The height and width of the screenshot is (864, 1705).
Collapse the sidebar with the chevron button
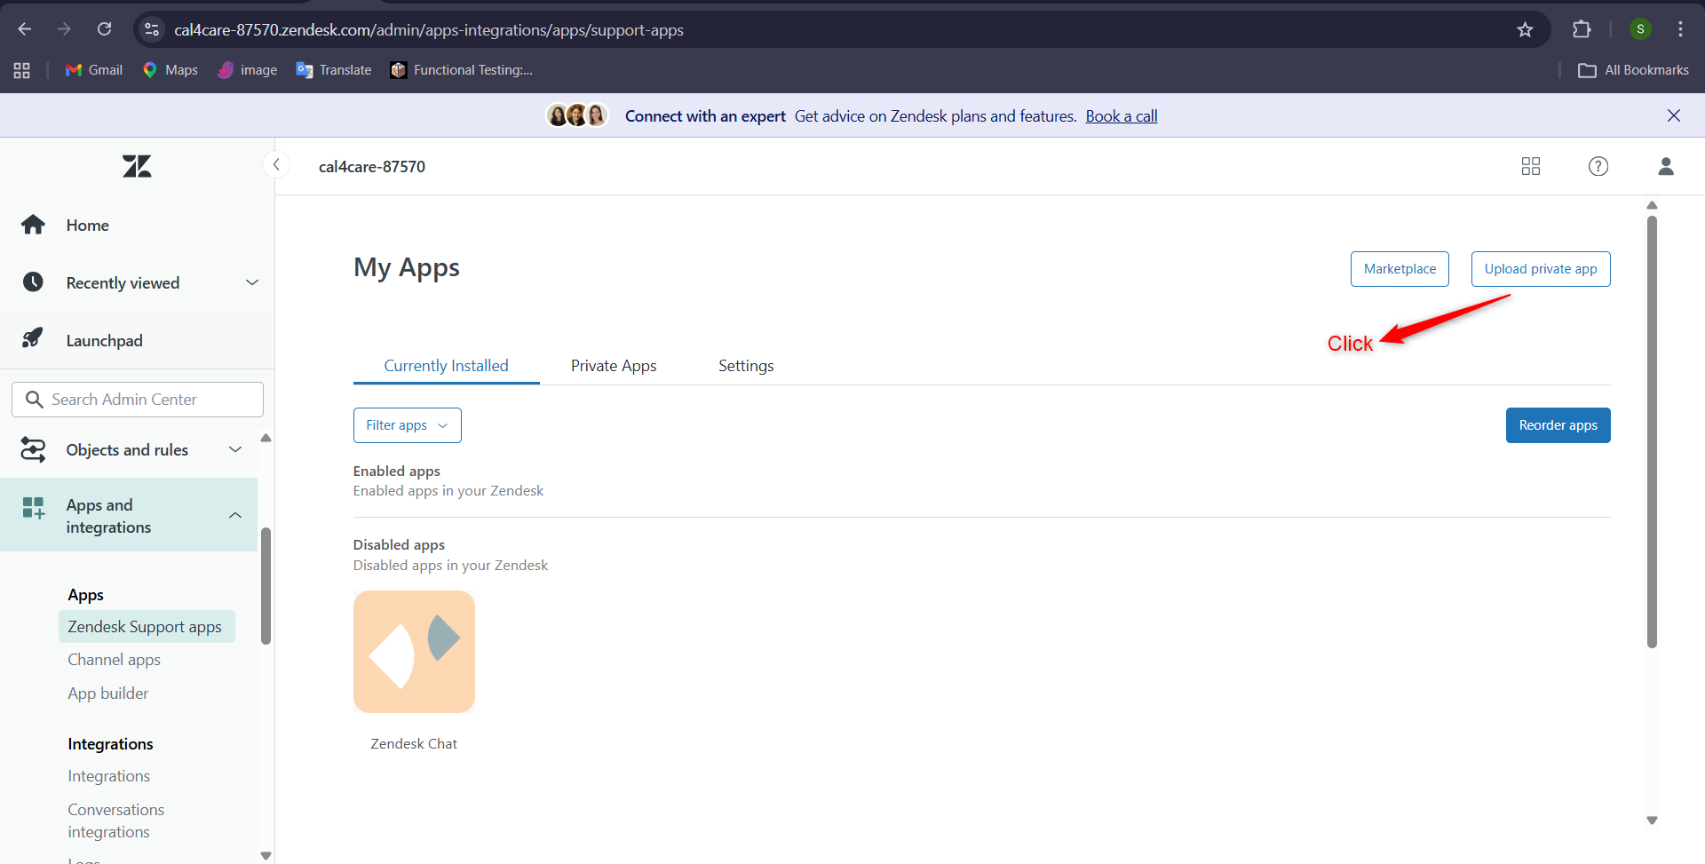point(276,164)
